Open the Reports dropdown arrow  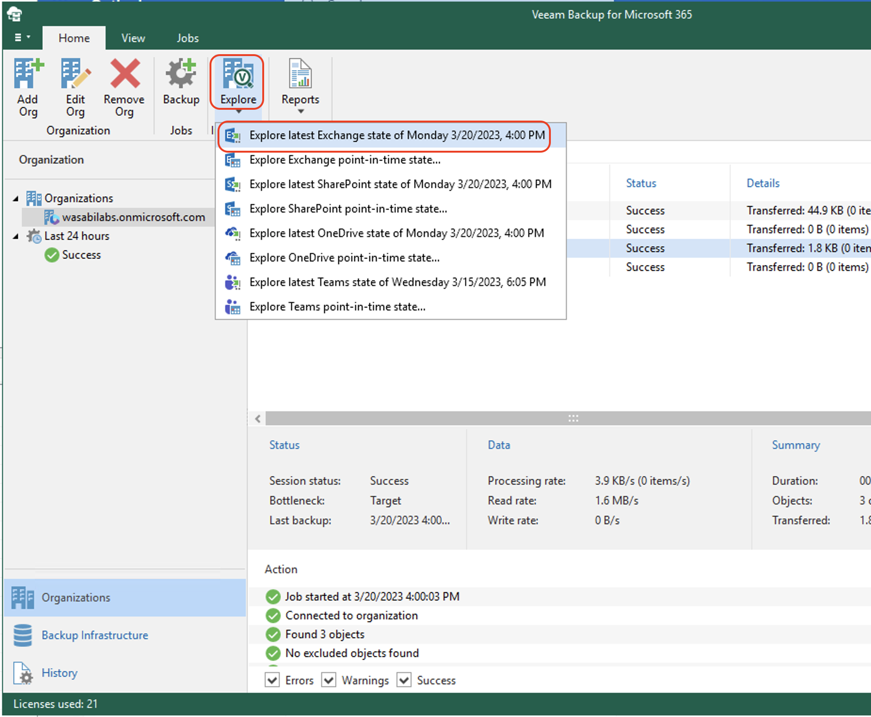click(x=301, y=112)
